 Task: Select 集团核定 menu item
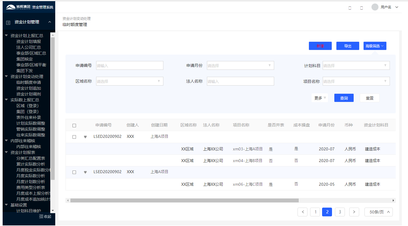(25, 59)
